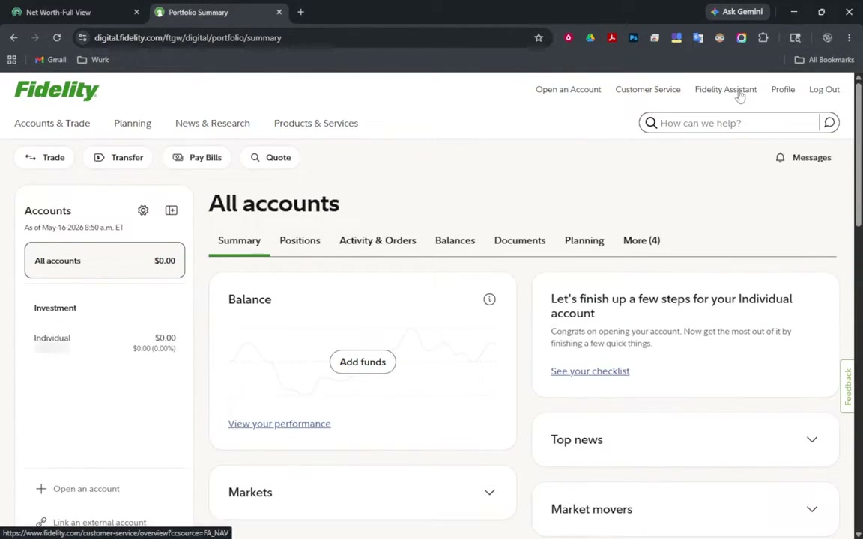Open the View your performance link
This screenshot has width=863, height=539.
(x=279, y=424)
